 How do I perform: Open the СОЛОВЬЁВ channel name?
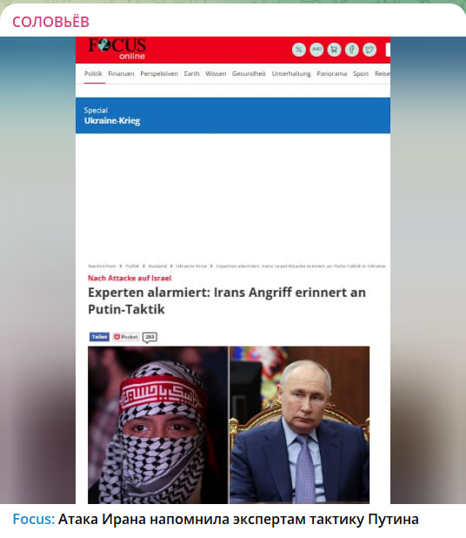pos(50,22)
